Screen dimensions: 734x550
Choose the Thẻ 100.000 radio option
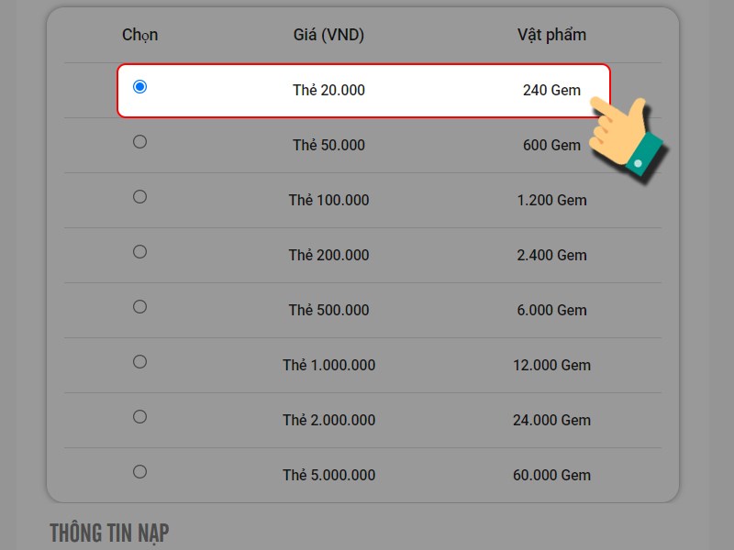tap(139, 196)
